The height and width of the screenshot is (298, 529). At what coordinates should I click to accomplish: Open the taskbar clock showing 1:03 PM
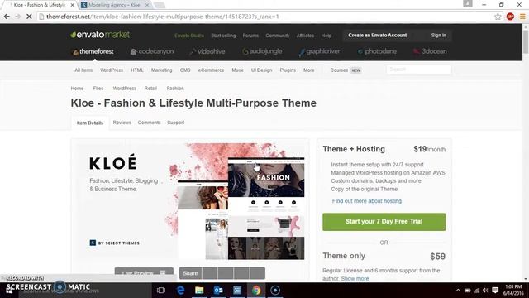(513, 291)
